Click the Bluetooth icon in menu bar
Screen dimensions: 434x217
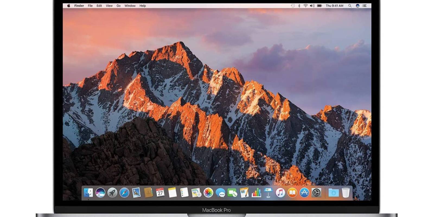pos(299,6)
